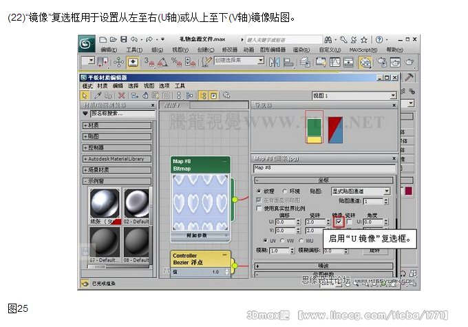The height and width of the screenshot is (327, 468).
Task: Open the MAXScript(M) main menu
Action: [x=363, y=50]
